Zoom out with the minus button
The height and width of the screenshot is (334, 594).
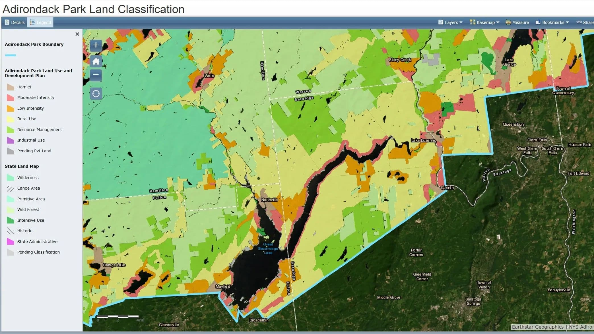(x=96, y=75)
